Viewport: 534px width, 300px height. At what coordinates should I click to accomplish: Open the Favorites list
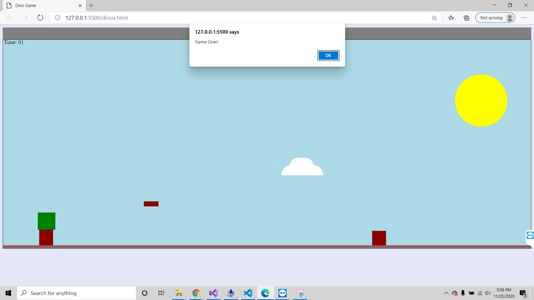451,18
